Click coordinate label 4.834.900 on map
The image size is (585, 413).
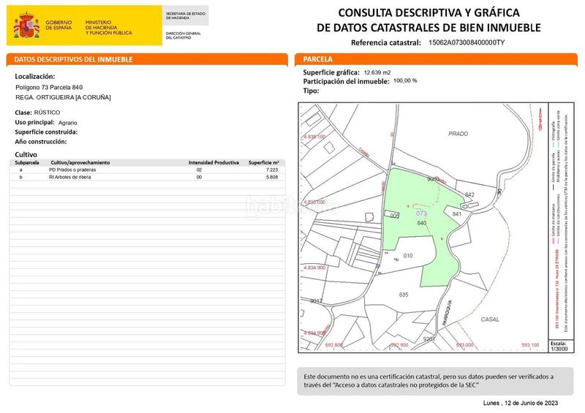pyautogui.click(x=314, y=268)
